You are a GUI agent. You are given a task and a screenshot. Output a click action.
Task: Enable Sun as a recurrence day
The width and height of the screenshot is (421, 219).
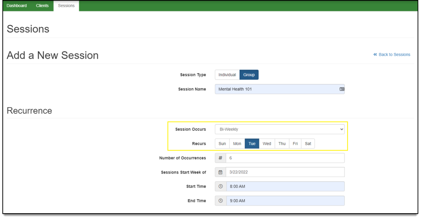(222, 144)
